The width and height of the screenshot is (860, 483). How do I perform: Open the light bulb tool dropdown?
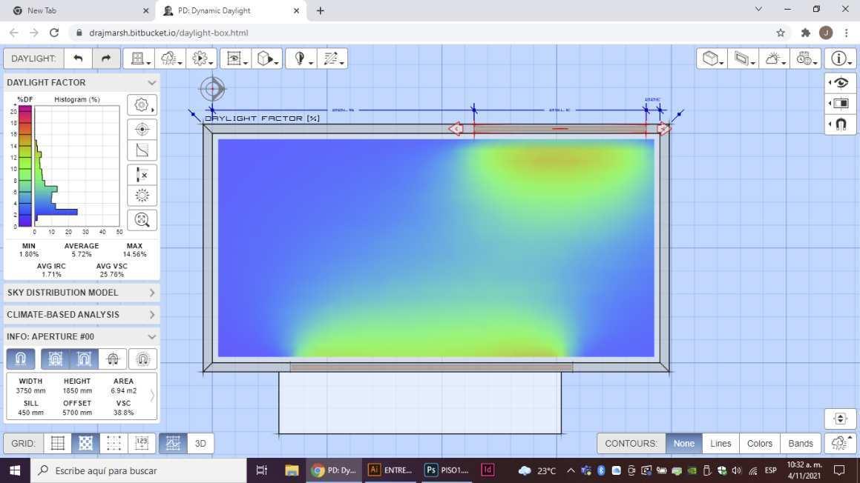click(x=301, y=59)
